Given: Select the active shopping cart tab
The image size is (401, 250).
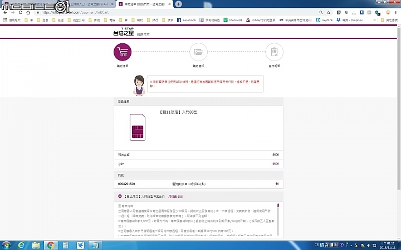Looking at the screenshot, I should (x=144, y=4).
